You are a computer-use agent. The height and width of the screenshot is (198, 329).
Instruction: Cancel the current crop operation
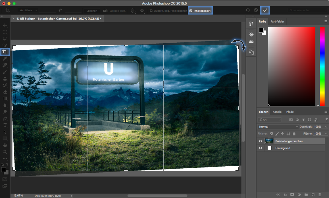256,10
